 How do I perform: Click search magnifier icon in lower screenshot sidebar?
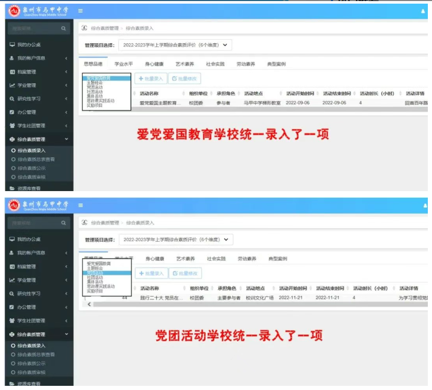pos(64,223)
